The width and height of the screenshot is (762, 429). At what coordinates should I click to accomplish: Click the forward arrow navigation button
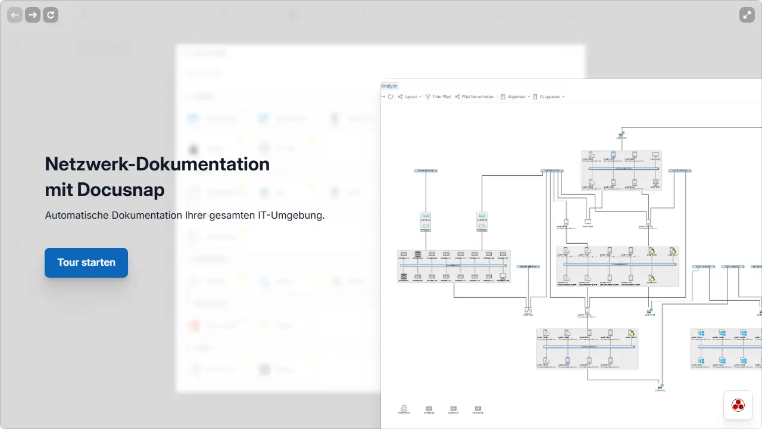point(33,15)
